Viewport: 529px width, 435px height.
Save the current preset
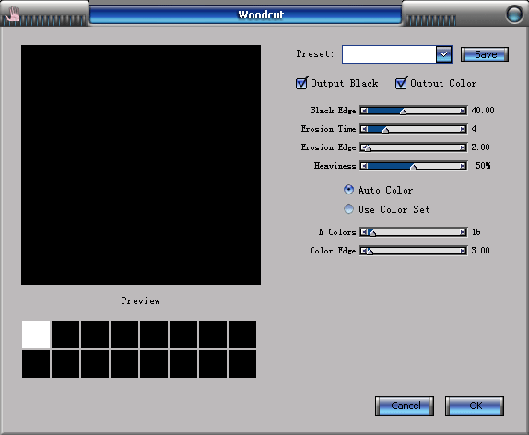[x=485, y=54]
